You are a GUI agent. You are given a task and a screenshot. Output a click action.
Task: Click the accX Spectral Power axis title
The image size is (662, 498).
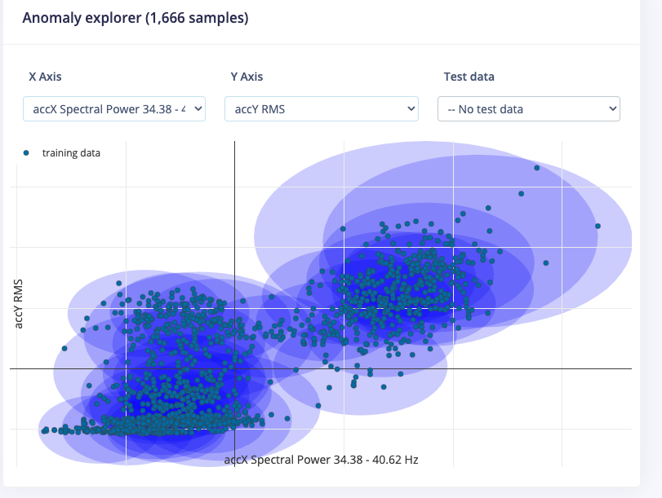[321, 460]
